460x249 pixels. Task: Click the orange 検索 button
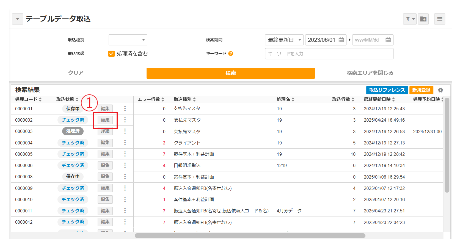click(230, 73)
